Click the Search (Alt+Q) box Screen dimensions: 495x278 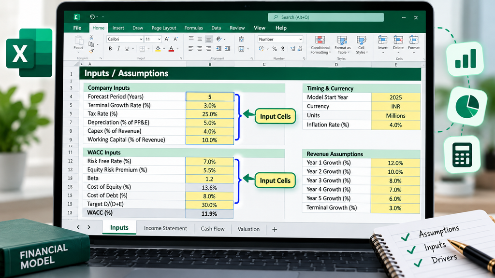pos(326,17)
